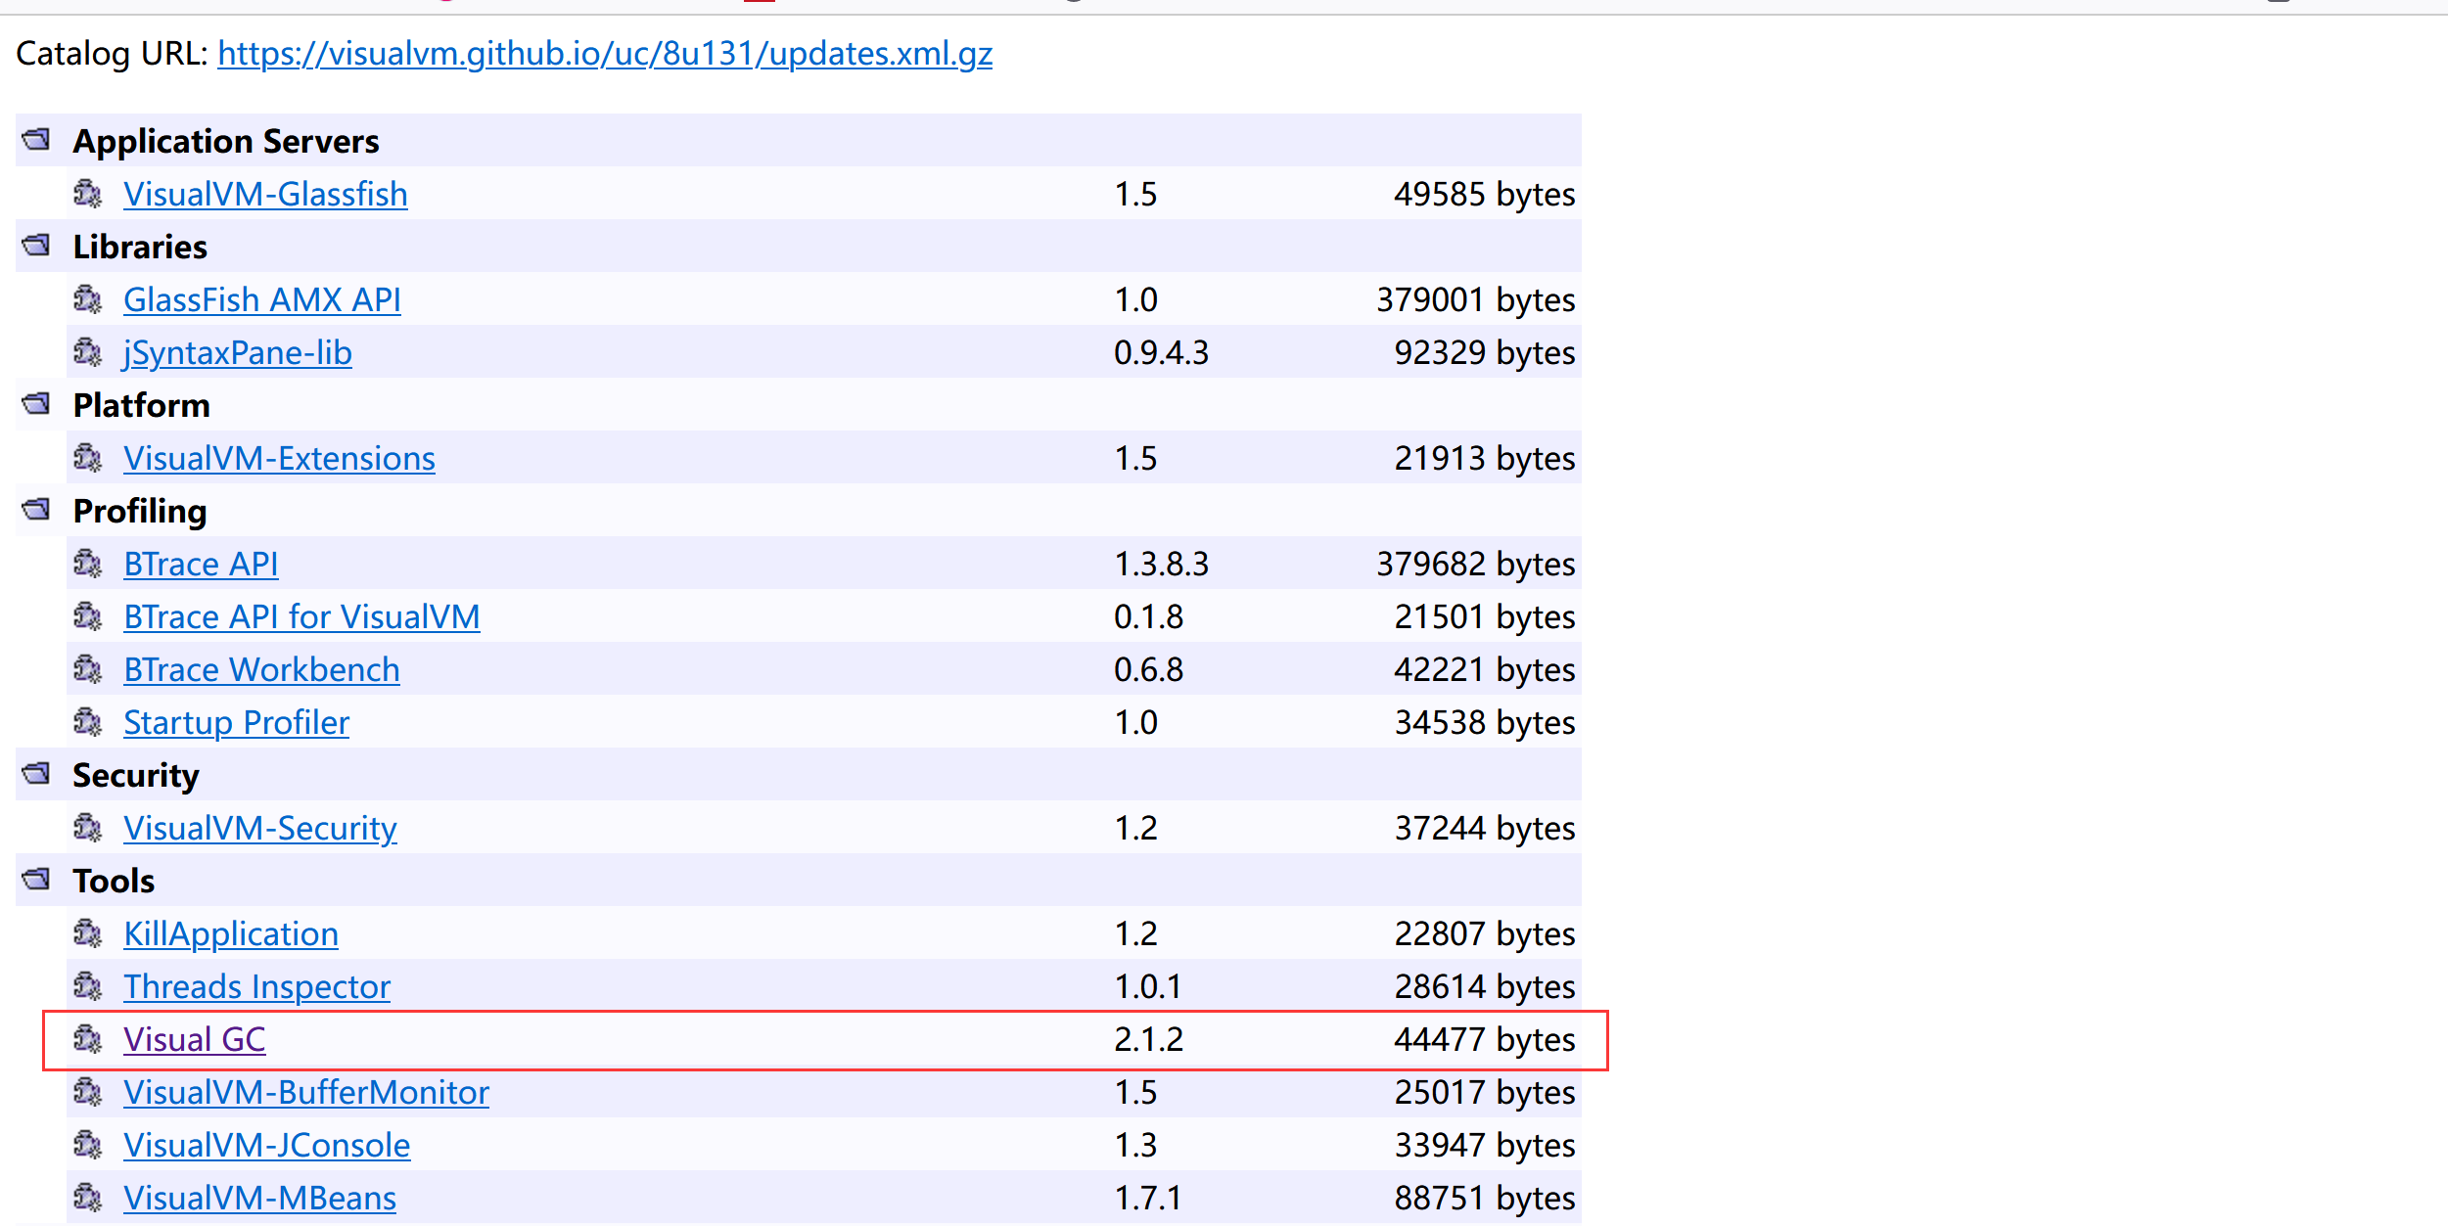Click the GlassFish AMX API plugin icon
This screenshot has width=2448, height=1226.
point(89,300)
